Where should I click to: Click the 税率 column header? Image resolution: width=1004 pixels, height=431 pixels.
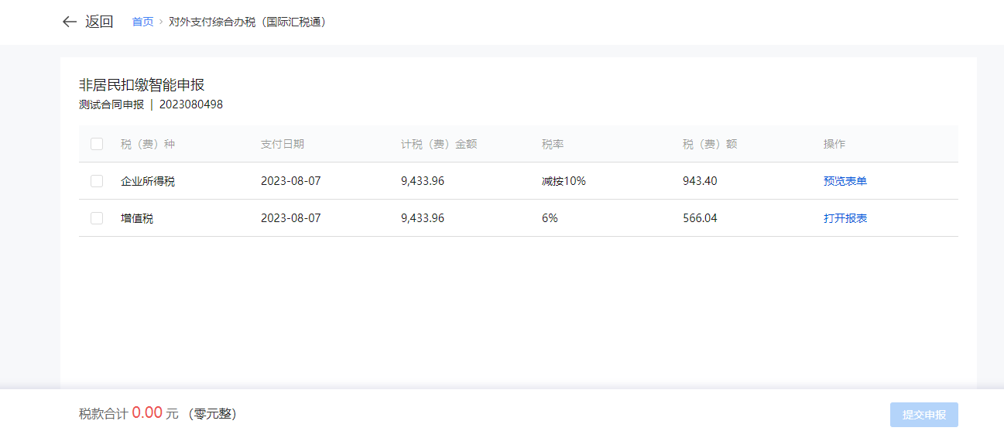pyautogui.click(x=553, y=144)
